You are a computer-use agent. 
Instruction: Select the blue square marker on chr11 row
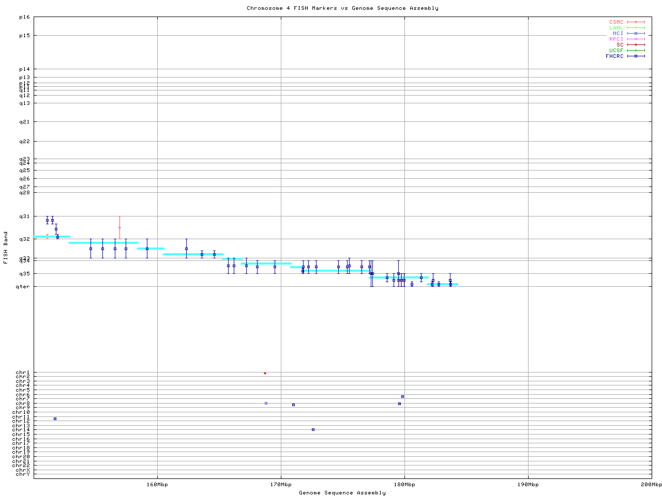point(55,419)
